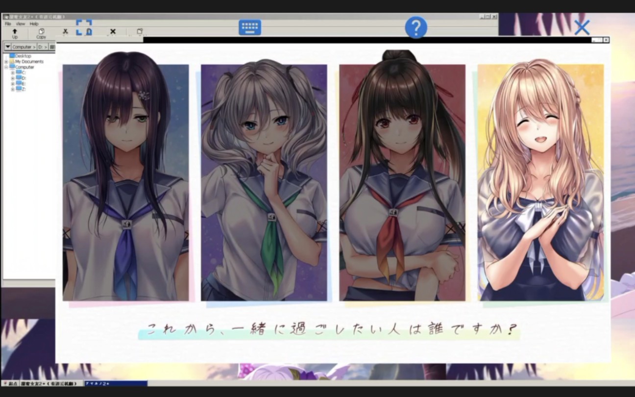Select drive E: in the folder tree

pyautogui.click(x=21, y=84)
